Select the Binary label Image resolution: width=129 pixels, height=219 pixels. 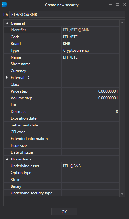tap(16, 186)
